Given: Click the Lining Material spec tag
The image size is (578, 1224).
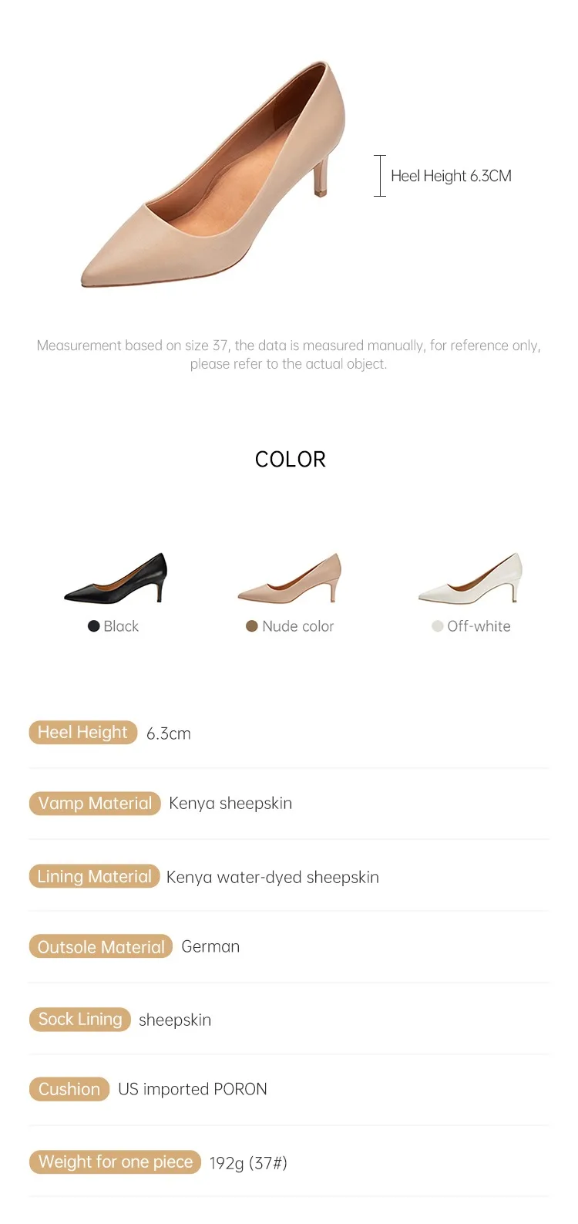Looking at the screenshot, I should point(94,877).
